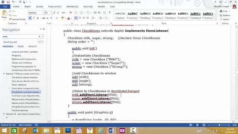
Task: Open the FILE tab
Action: 5,7
